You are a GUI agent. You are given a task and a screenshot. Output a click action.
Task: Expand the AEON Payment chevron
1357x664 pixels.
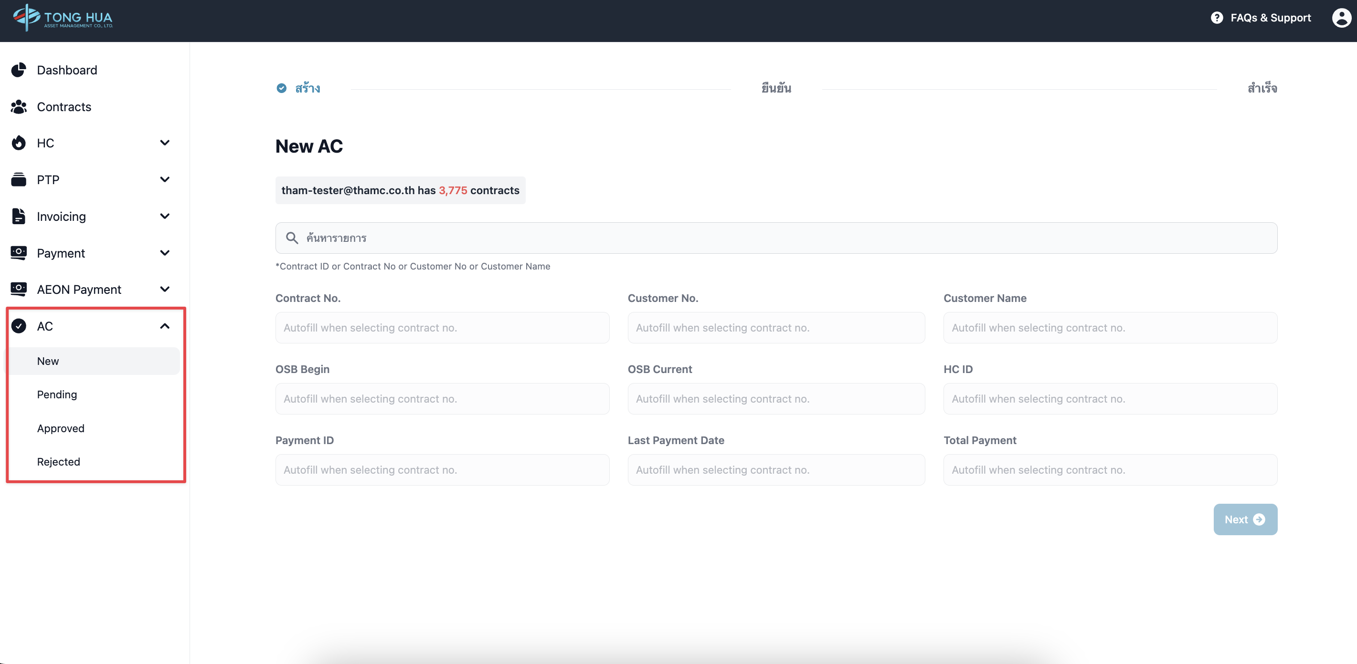point(165,290)
